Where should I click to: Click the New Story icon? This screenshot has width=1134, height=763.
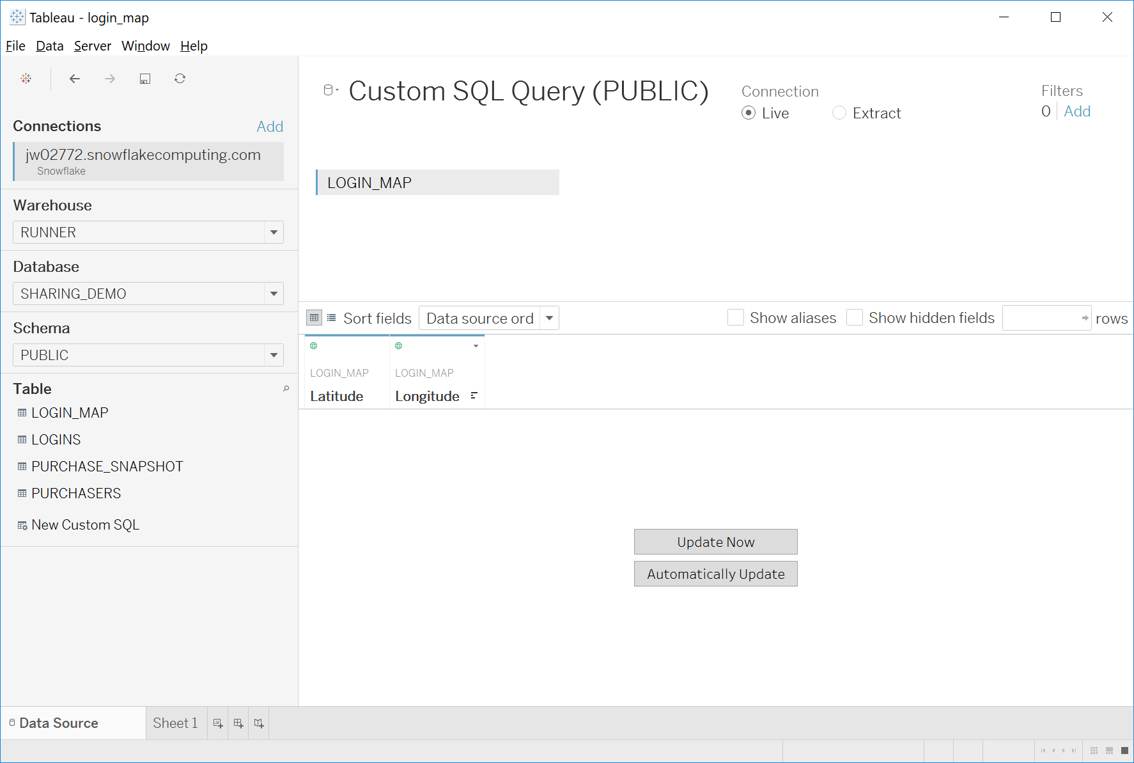click(259, 723)
